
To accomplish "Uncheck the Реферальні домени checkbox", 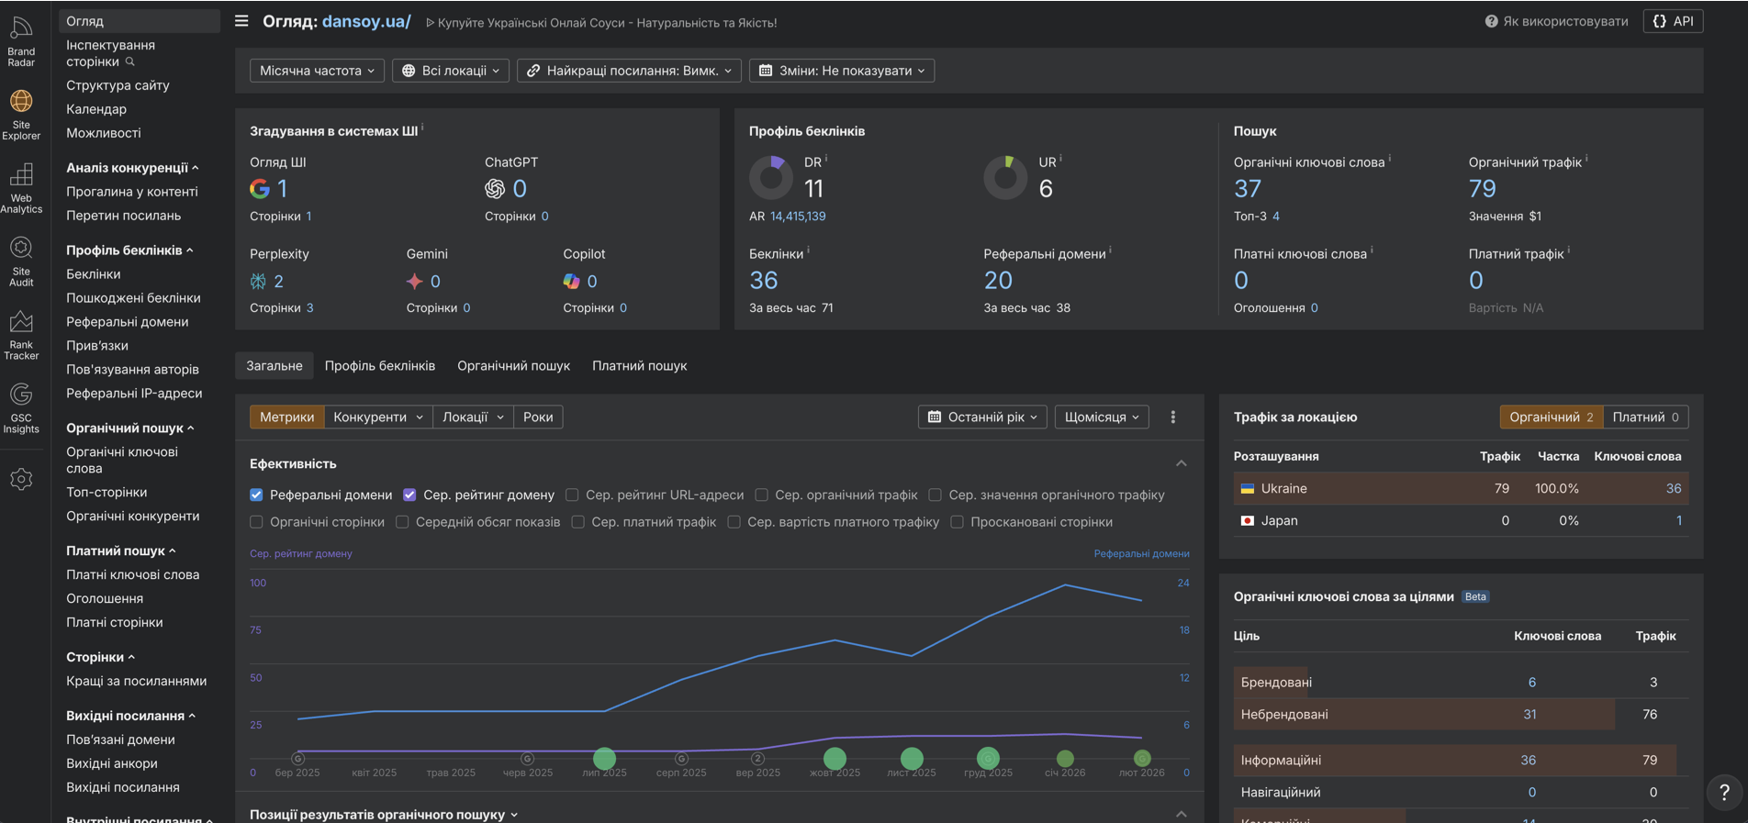I will pyautogui.click(x=257, y=495).
